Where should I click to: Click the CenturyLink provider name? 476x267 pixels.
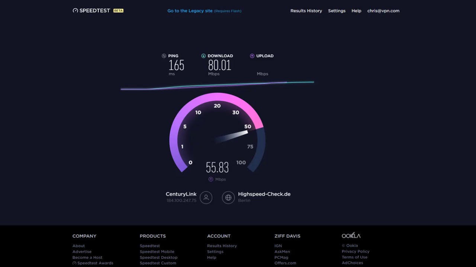tap(181, 194)
